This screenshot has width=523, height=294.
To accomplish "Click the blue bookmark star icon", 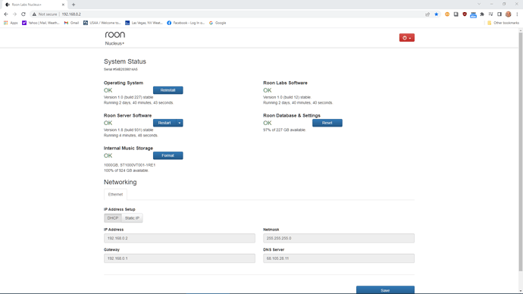I will click(x=437, y=14).
